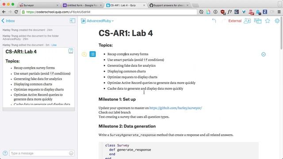Click the colorful page extension icon
283x159 pixels.
point(208,12)
